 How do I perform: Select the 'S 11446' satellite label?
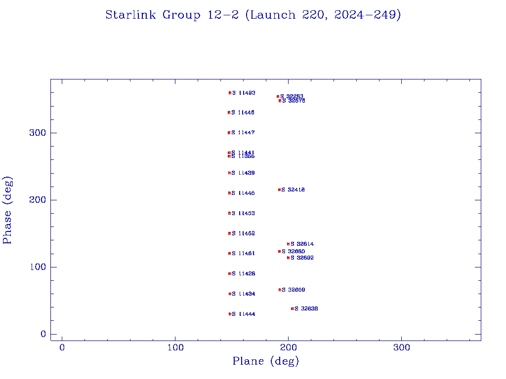pos(243,113)
